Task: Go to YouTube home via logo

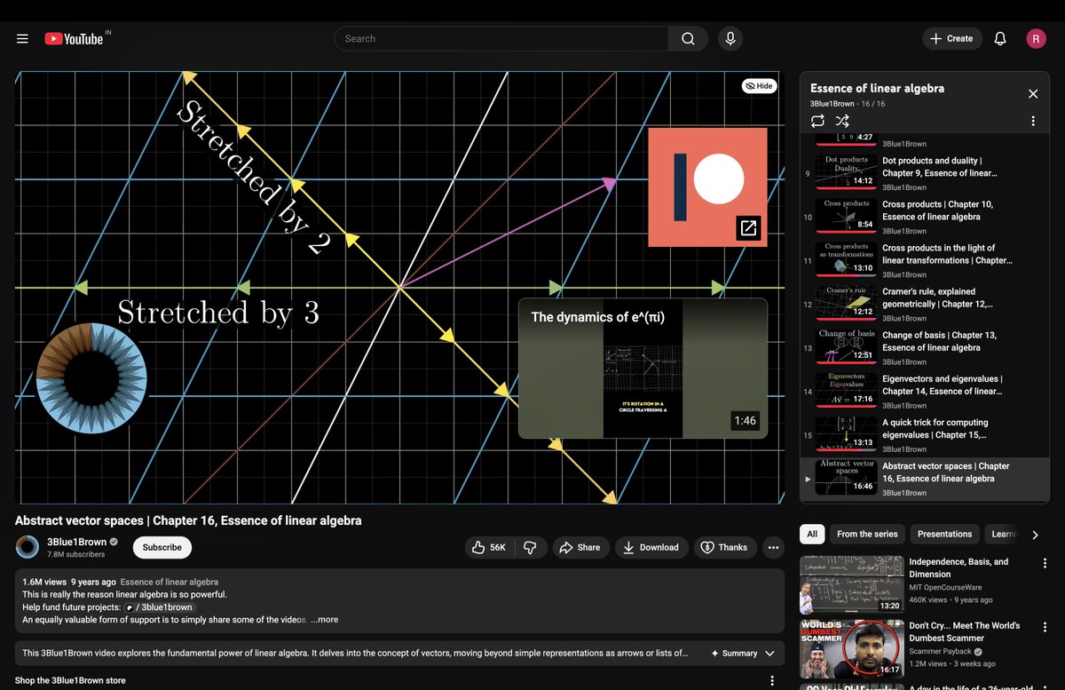Action: (x=75, y=39)
